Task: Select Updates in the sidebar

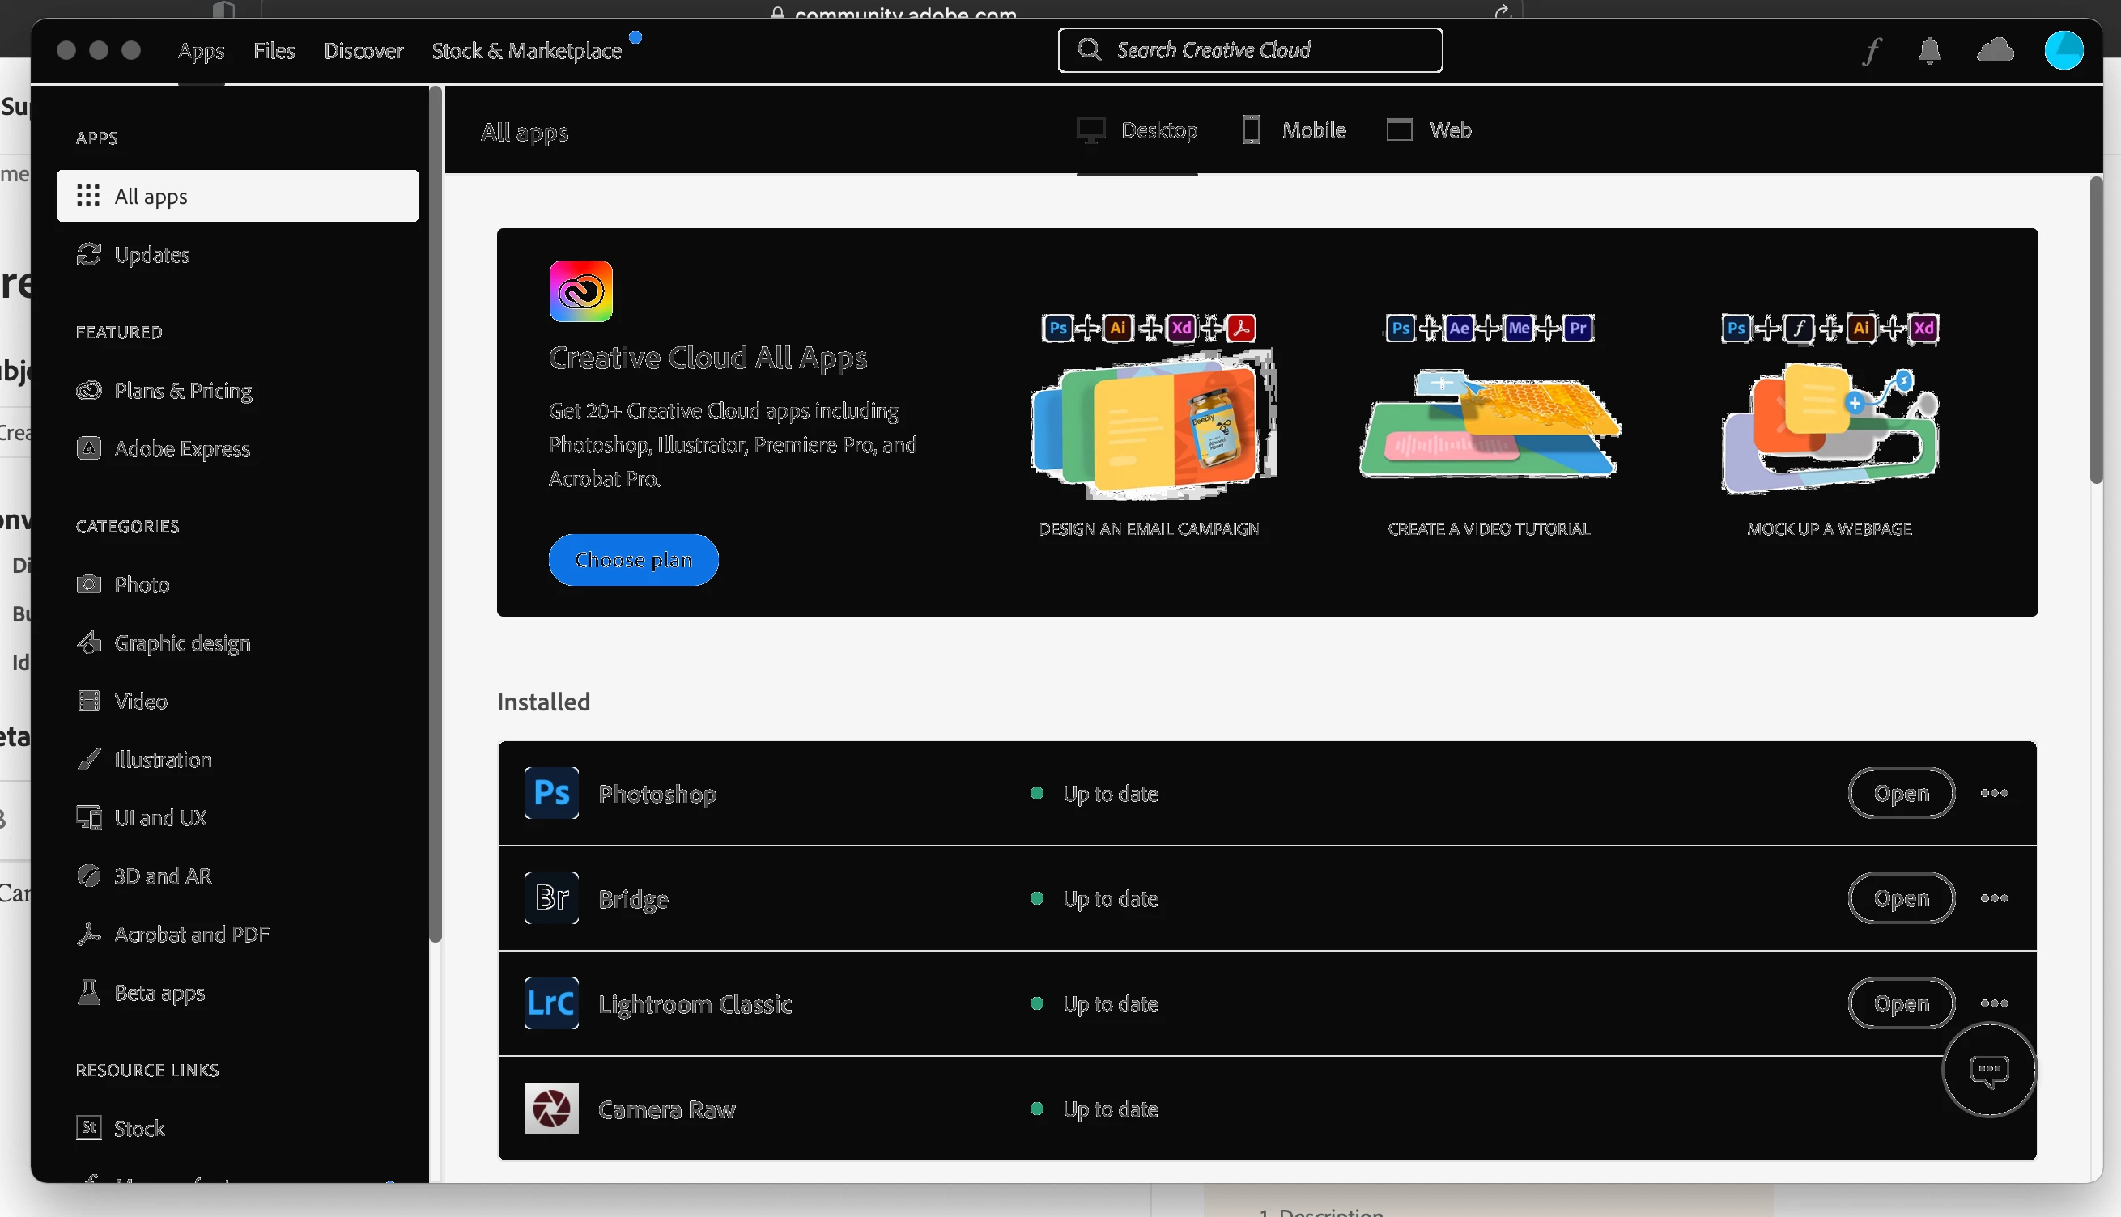Action: click(151, 255)
